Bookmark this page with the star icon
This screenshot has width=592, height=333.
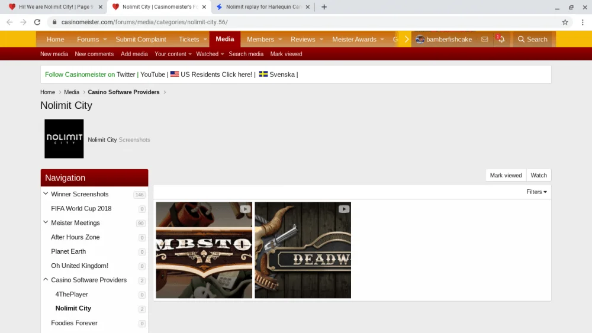(x=565, y=22)
